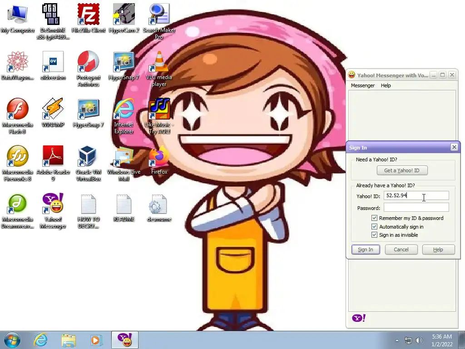Select HyperSnap 7 icon beside Protegent Antivirus
This screenshot has height=349, width=465.
click(x=124, y=66)
